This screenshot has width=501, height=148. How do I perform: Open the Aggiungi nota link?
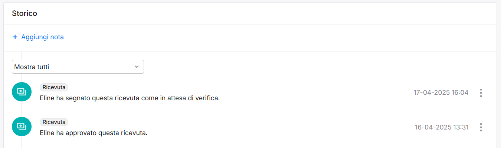[38, 37]
